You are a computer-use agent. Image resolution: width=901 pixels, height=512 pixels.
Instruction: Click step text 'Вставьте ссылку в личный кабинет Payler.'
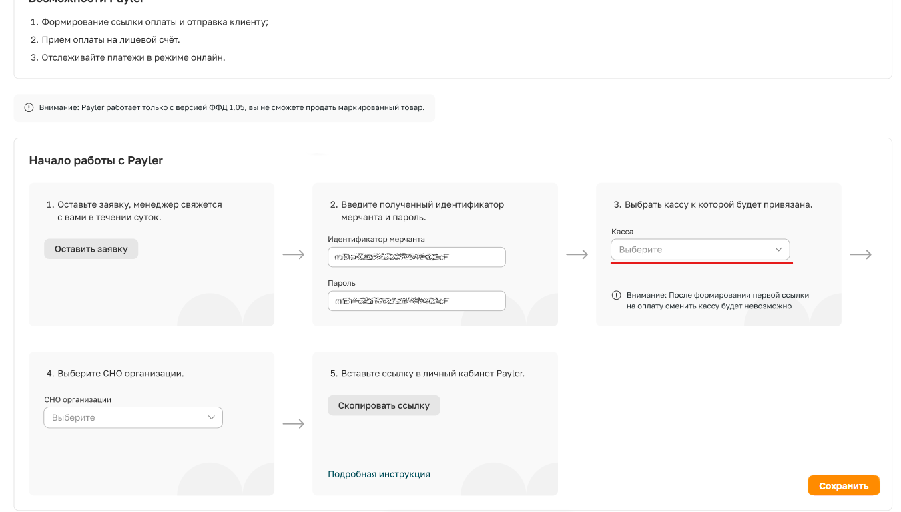(433, 374)
